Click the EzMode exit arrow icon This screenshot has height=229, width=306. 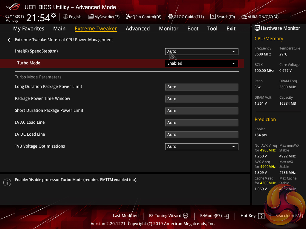click(x=226, y=216)
